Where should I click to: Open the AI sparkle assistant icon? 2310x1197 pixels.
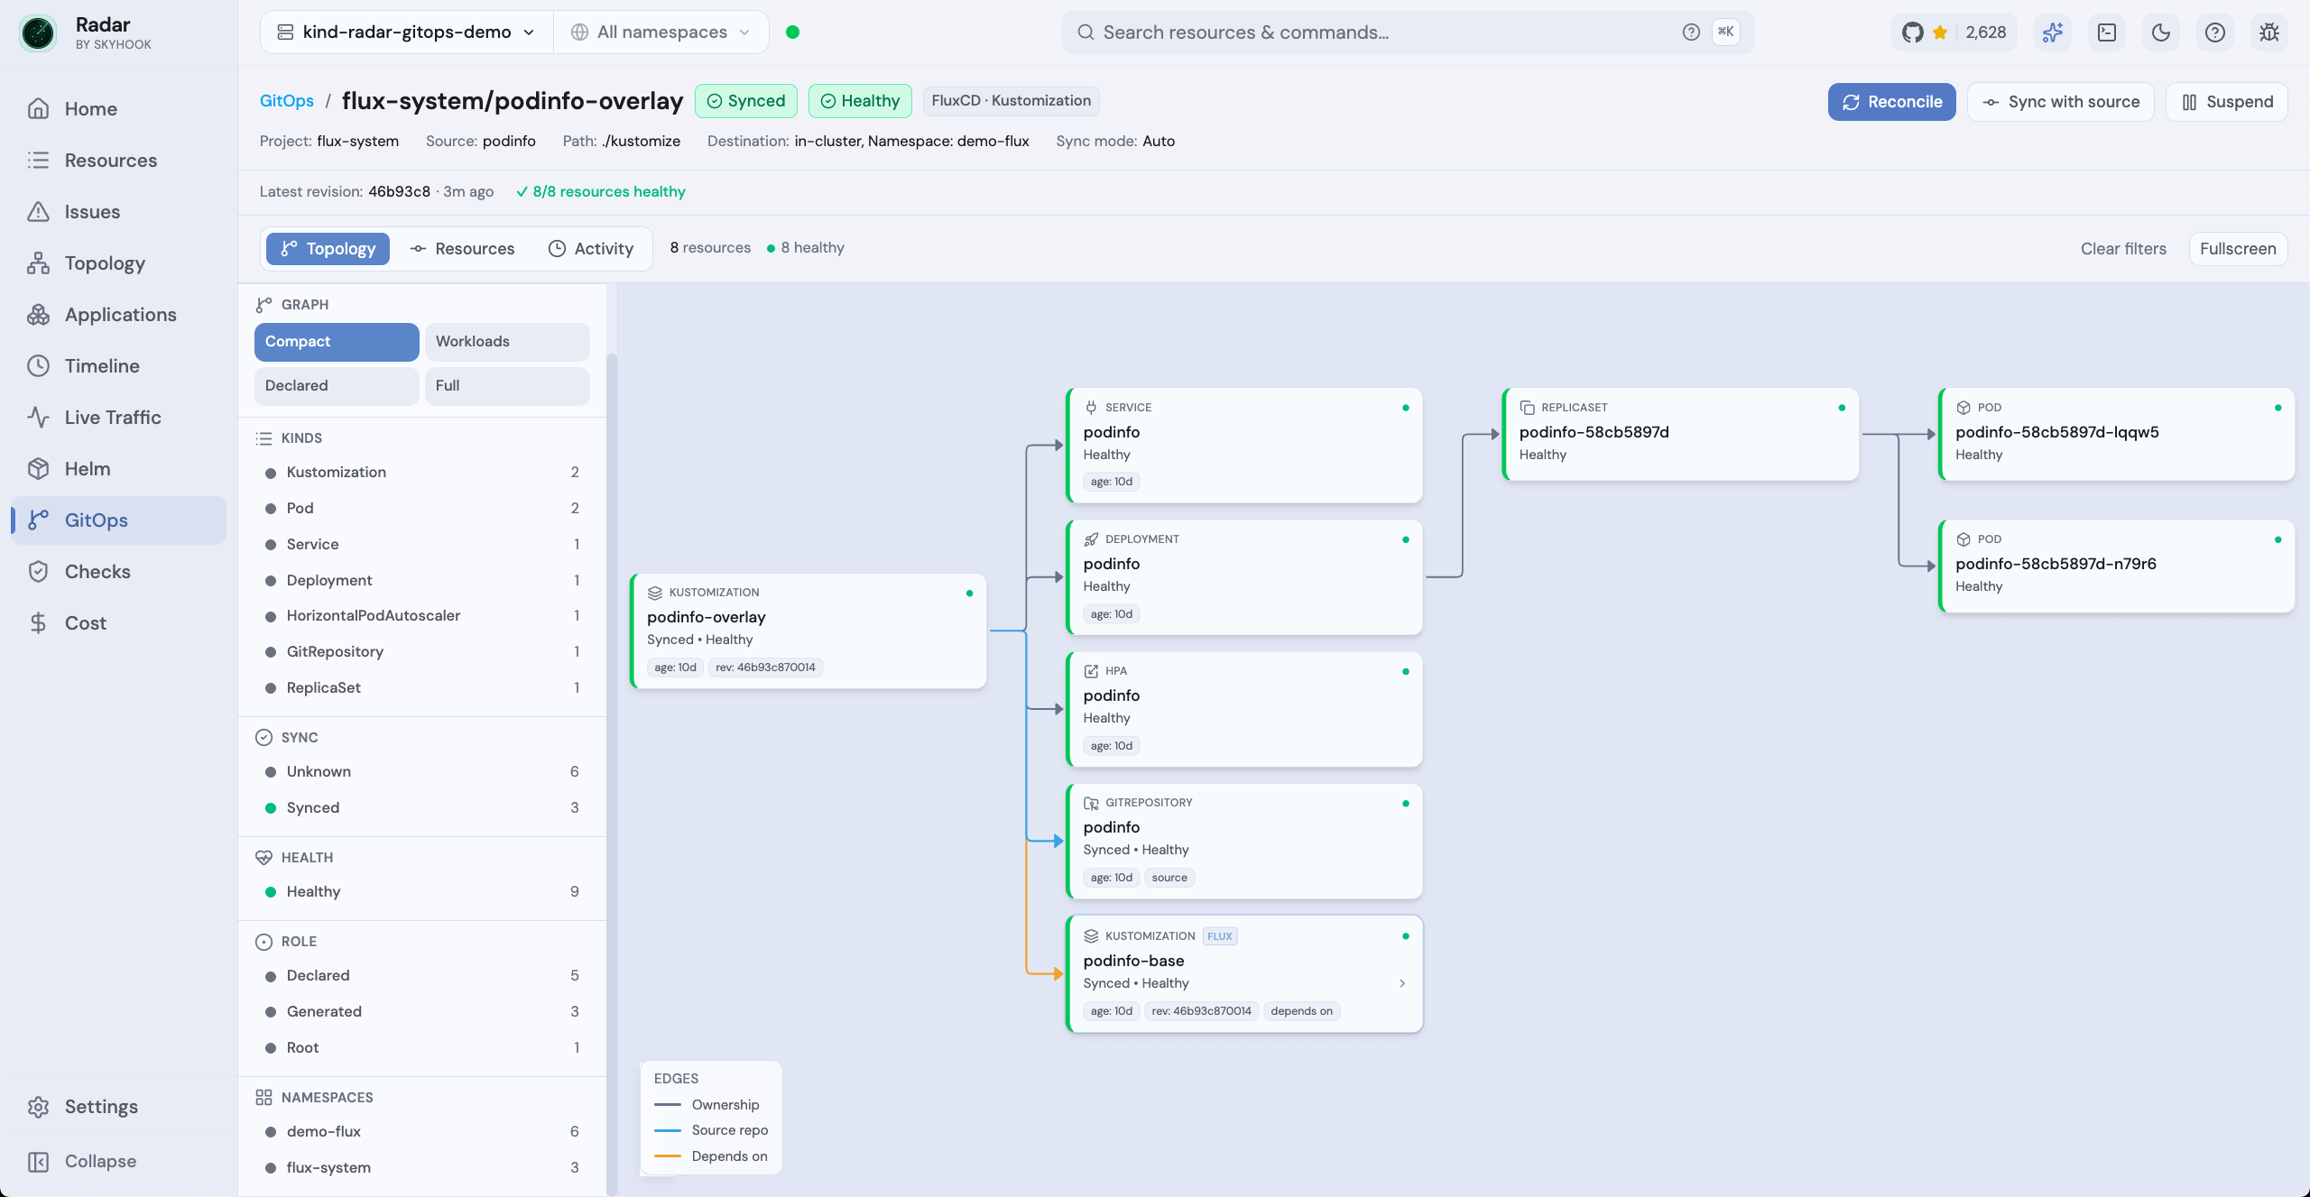click(x=2053, y=32)
